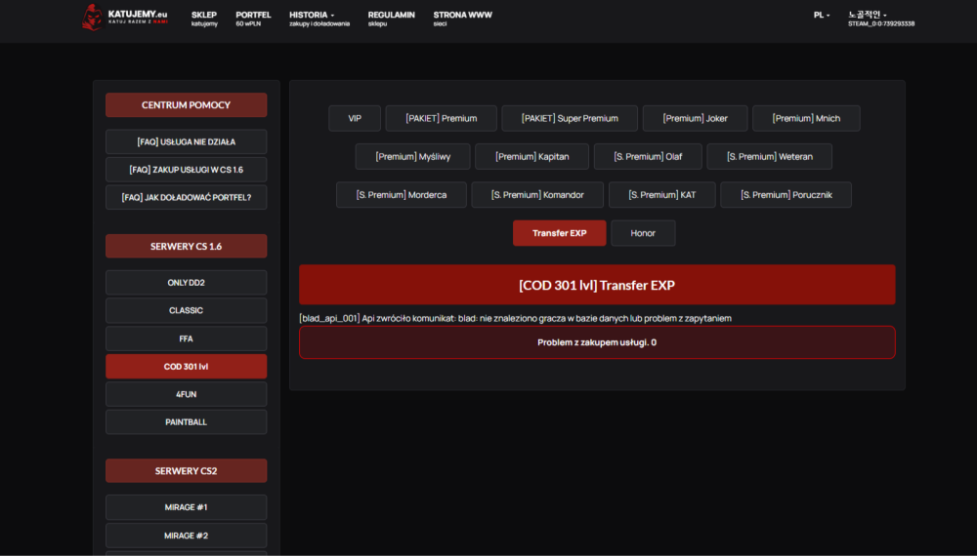Go to STRONA WWW sieci link
977x556 pixels.
(462, 19)
